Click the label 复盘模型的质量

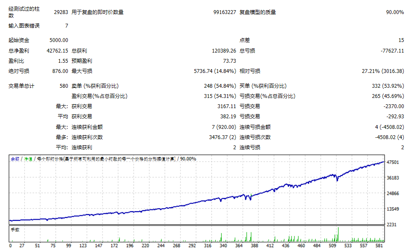click(258, 12)
